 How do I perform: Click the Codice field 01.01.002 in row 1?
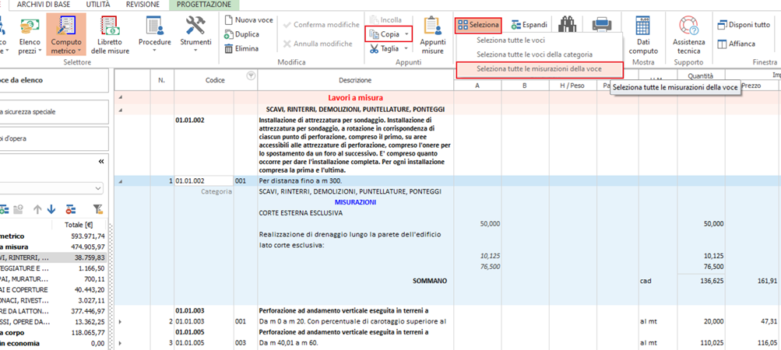point(204,181)
